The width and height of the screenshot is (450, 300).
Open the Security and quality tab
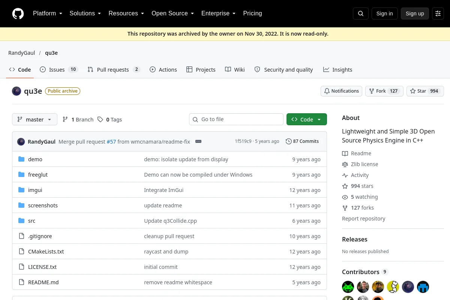pos(283,70)
